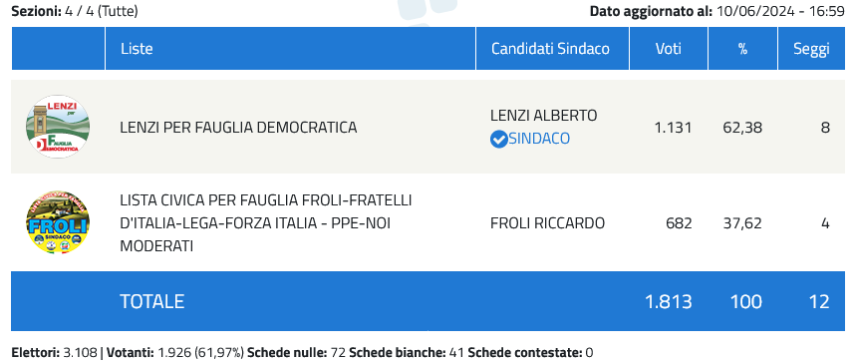Open the Lenzi per Fauglia Democratica list
Image resolution: width=857 pixels, height=363 pixels.
[x=238, y=128]
